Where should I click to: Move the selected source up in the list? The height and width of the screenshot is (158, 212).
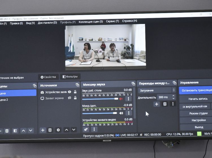pos(66,130)
